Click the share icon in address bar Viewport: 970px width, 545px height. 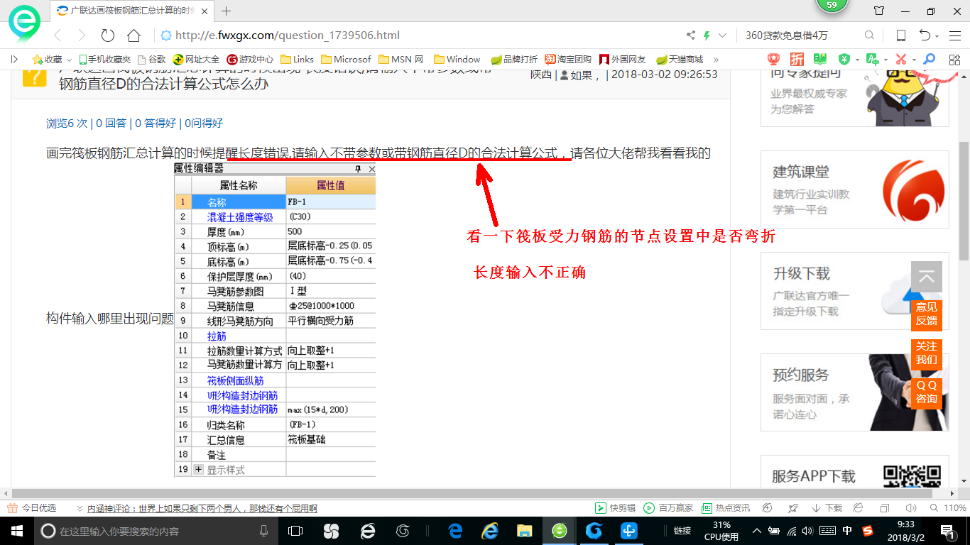691,35
